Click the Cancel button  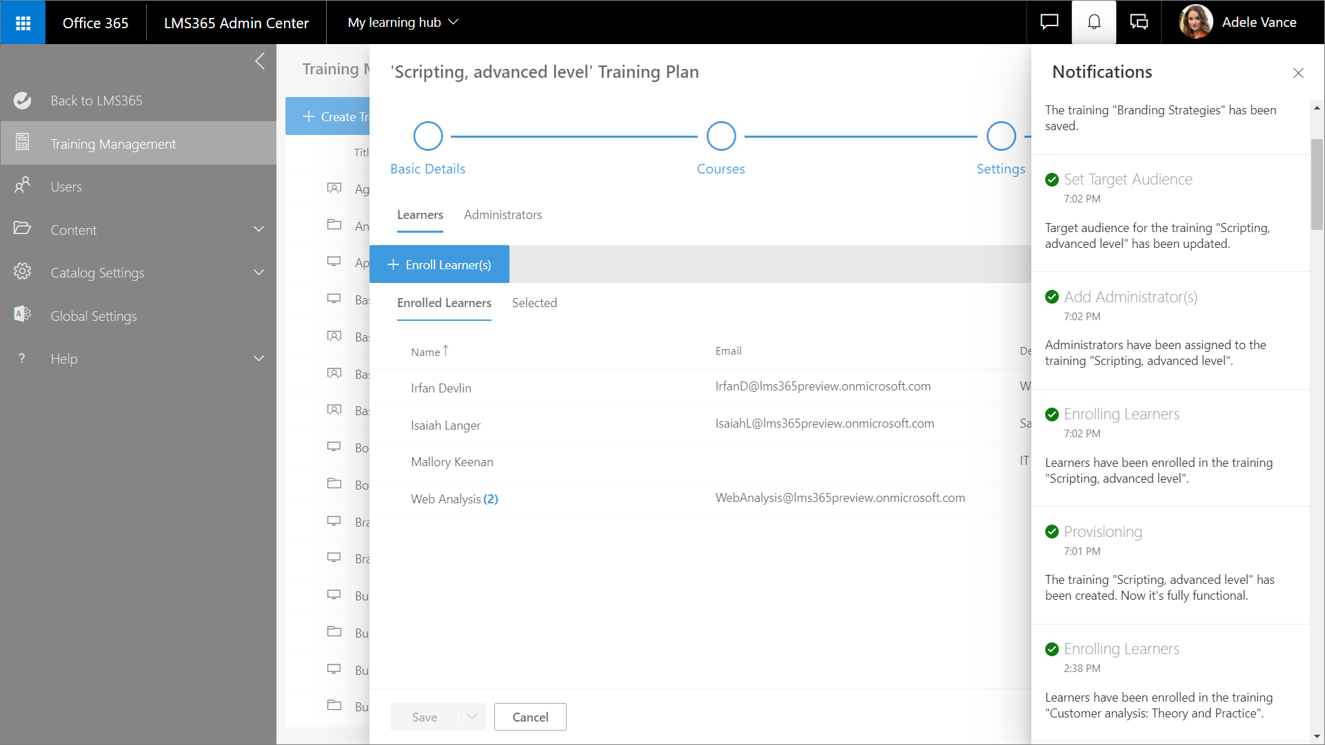coord(530,717)
